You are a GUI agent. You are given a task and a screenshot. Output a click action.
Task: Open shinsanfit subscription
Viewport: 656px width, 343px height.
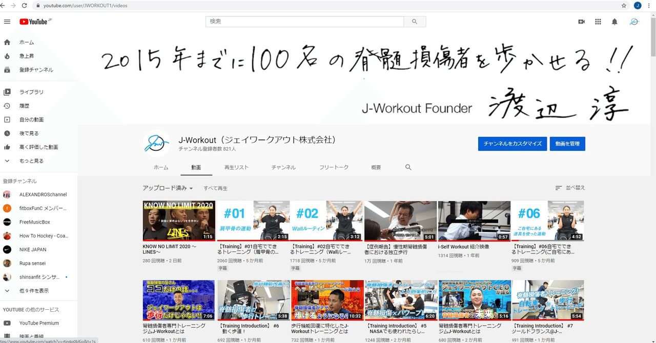pos(39,277)
